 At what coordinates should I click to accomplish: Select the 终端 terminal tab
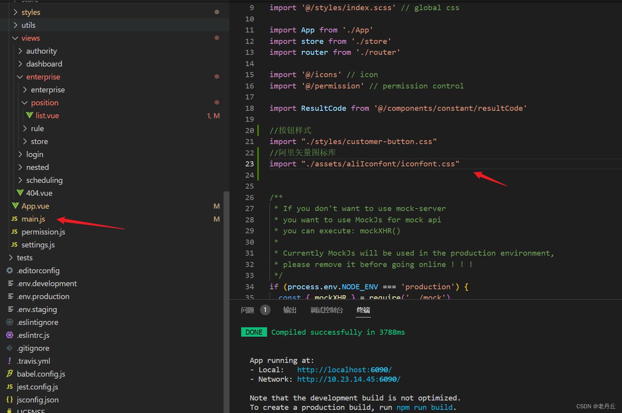point(363,310)
